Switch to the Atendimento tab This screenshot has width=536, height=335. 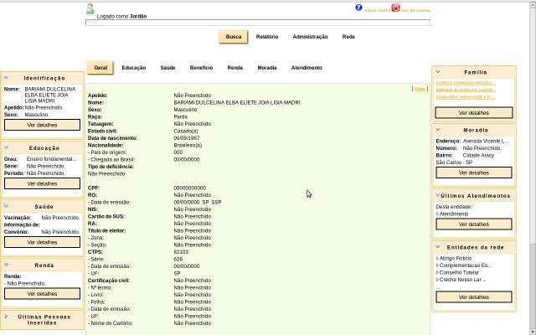click(307, 68)
